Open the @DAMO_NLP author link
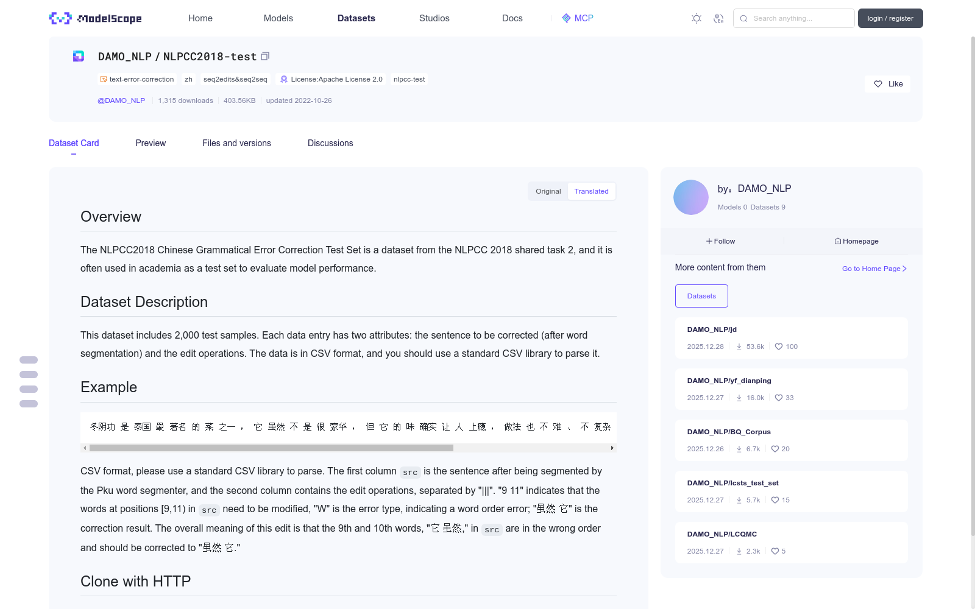Viewport: 975px width, 609px height. (121, 100)
